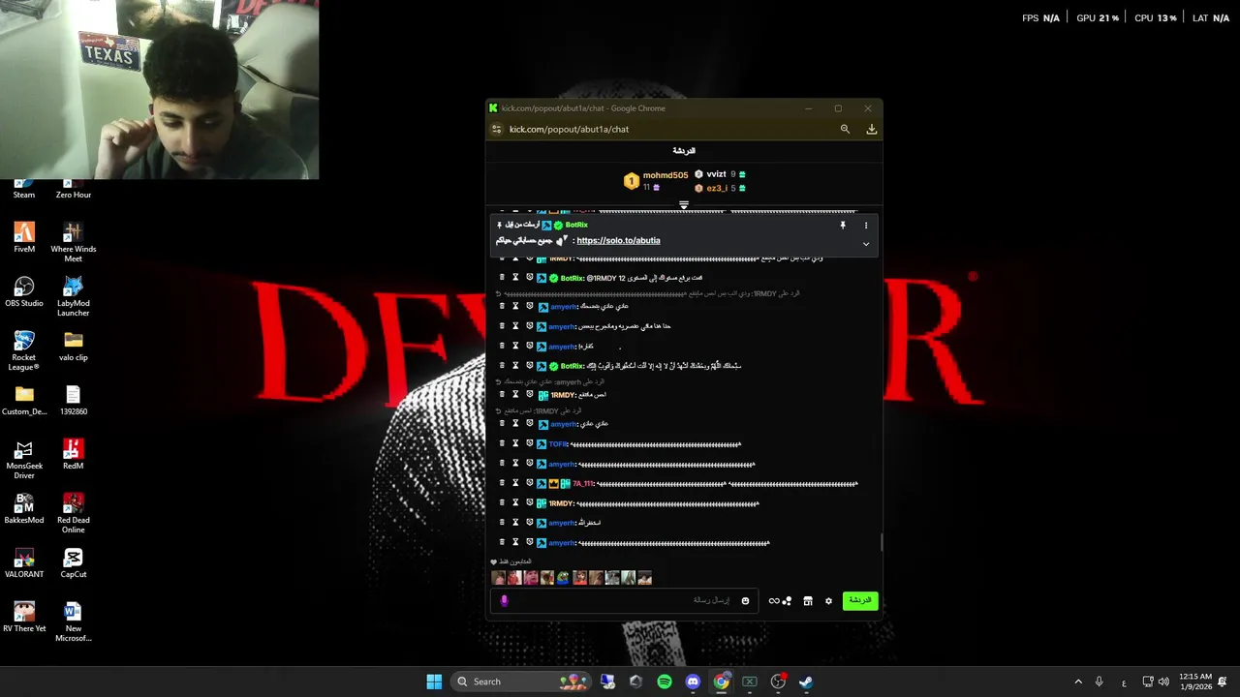This screenshot has height=697, width=1240.
Task: Timeout BotRix on the level 12 message
Action: [515, 278]
